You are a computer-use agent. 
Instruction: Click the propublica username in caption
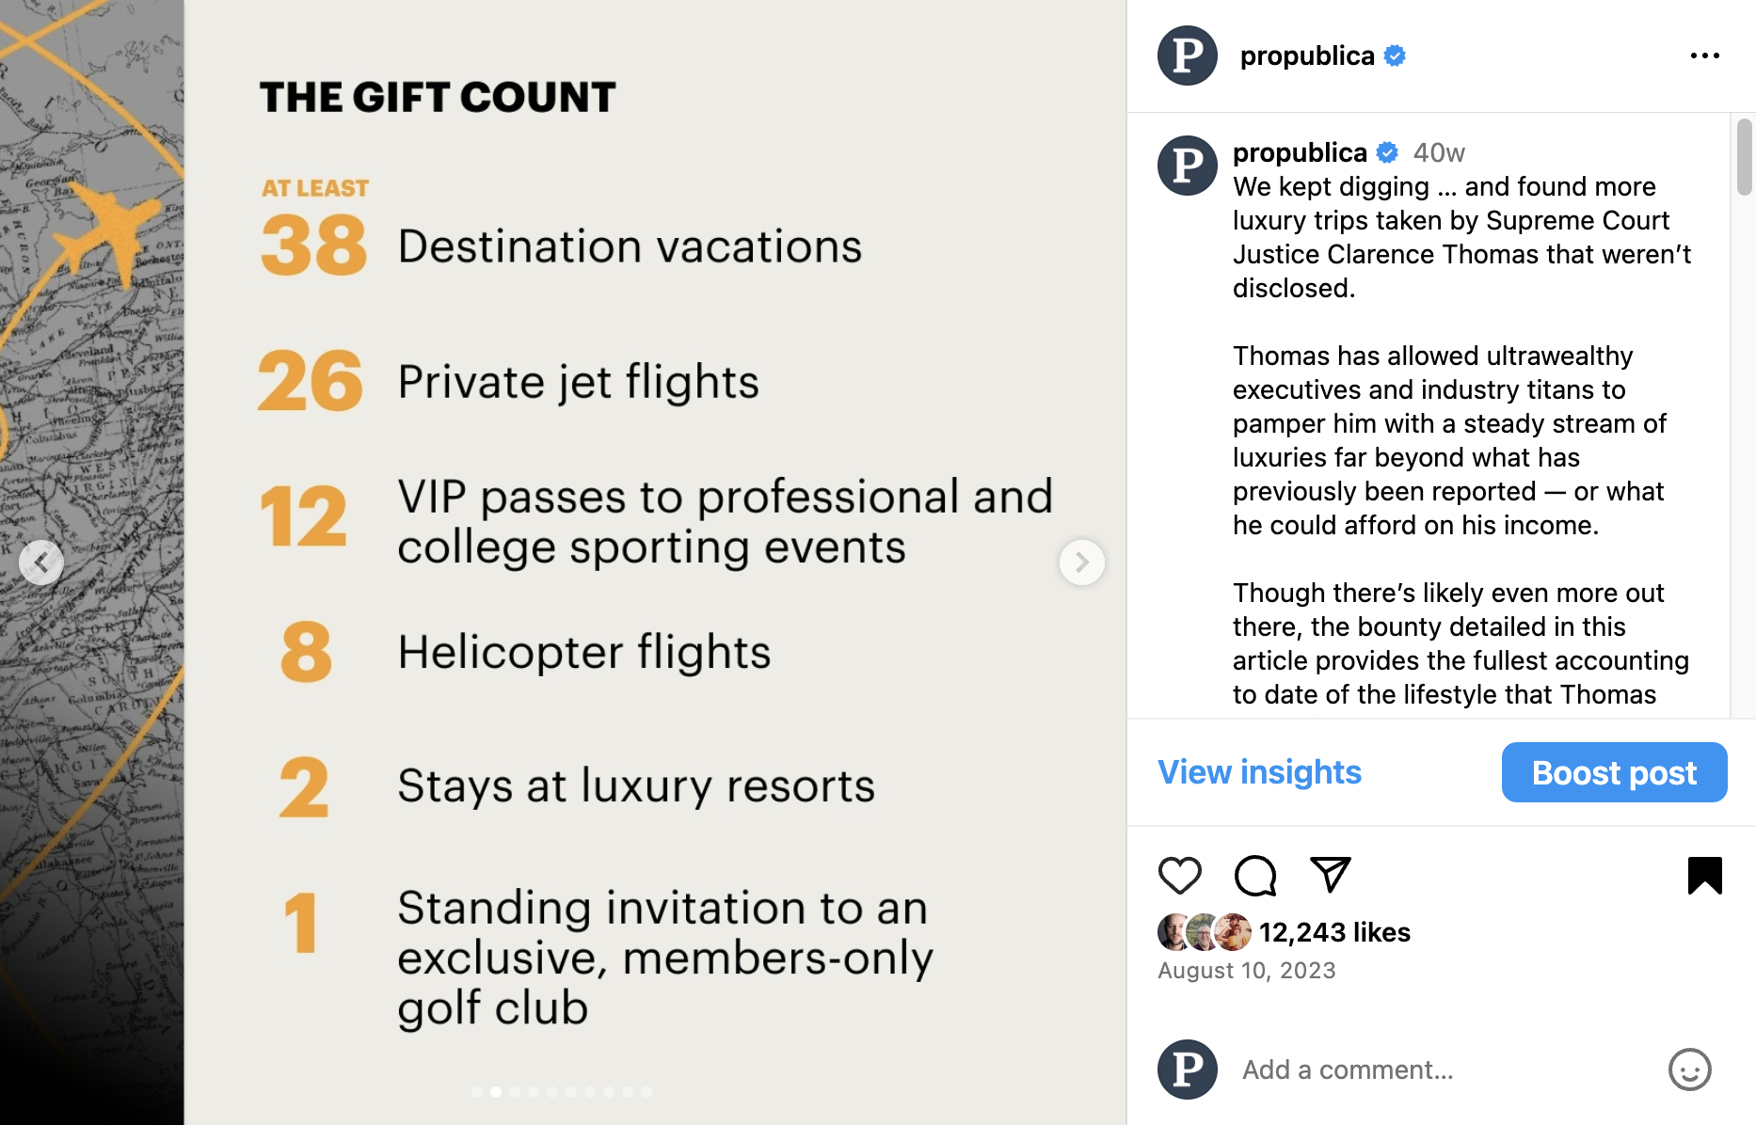pos(1300,152)
